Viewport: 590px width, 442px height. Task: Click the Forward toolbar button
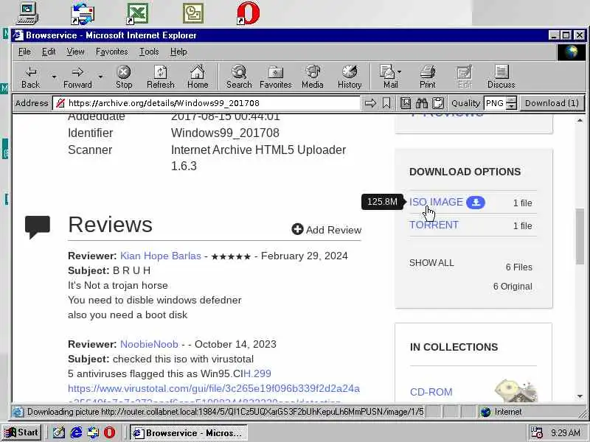[77, 77]
